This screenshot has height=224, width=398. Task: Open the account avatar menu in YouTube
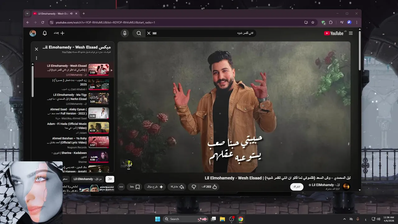tap(33, 33)
